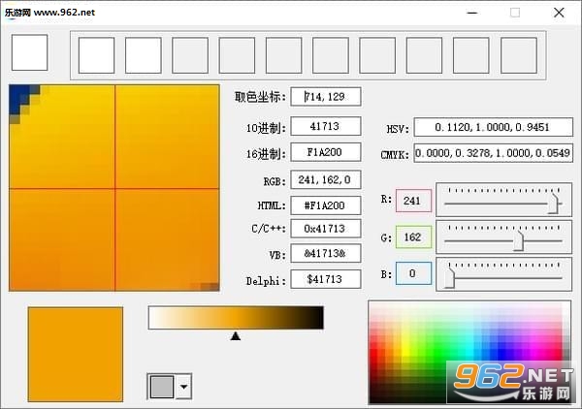The height and width of the screenshot is (409, 582).
Task: Click the VB color value field
Action: coord(326,253)
